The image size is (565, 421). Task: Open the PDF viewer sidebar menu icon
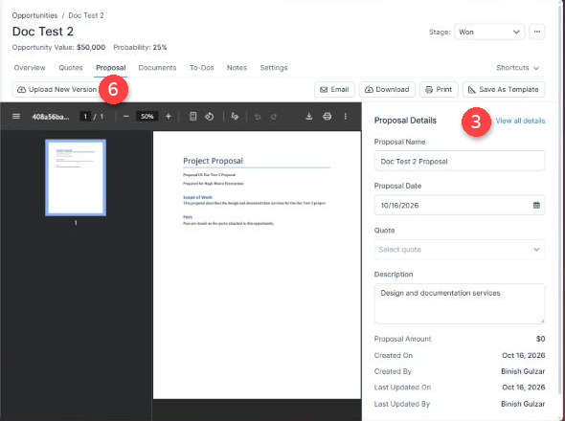(x=16, y=117)
